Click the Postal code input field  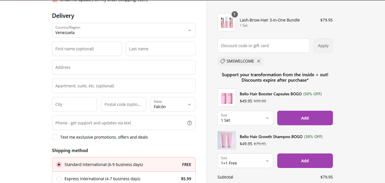124,104
